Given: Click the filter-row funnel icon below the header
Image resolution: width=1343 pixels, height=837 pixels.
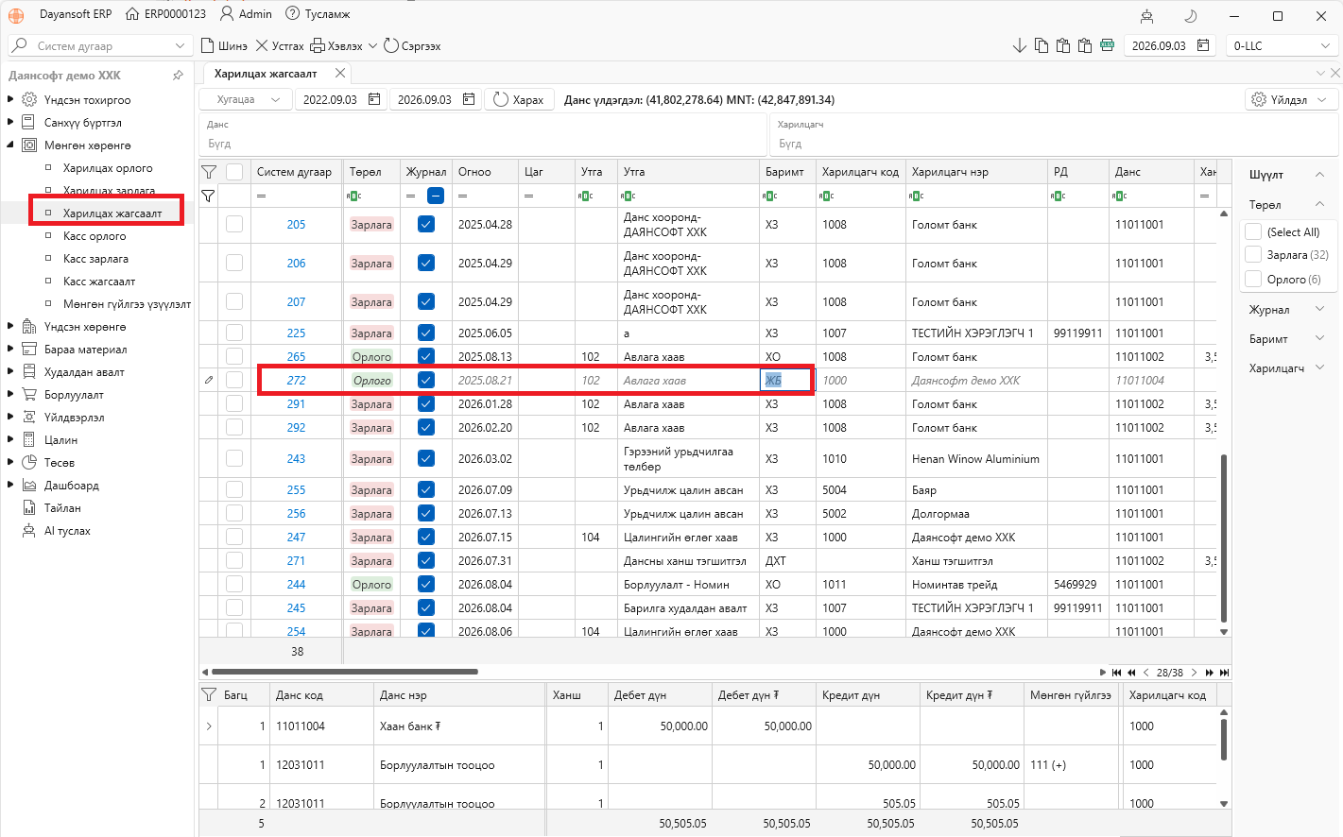Looking at the screenshot, I should click(208, 196).
